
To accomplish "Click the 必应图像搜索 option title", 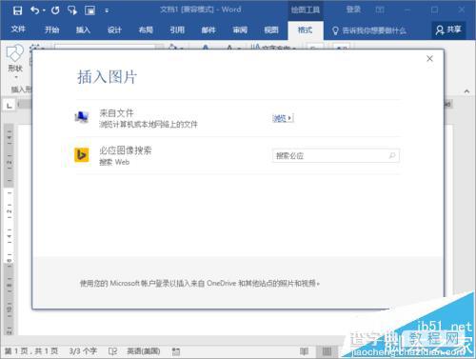I will tap(126, 150).
